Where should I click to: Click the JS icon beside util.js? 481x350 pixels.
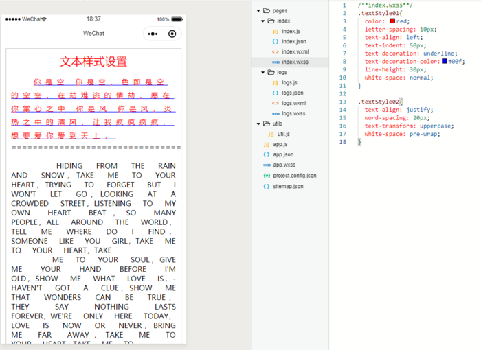271,135
